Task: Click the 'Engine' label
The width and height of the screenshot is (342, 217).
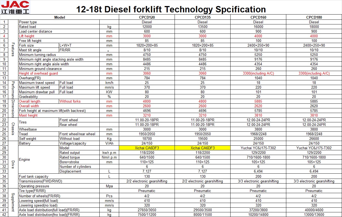Action: tap(24, 160)
